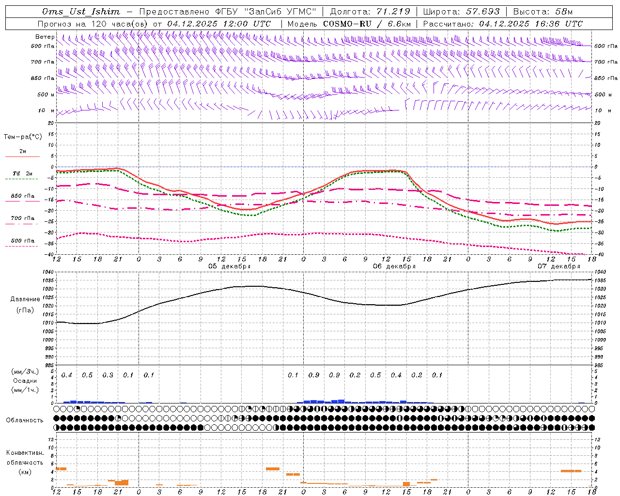The height and width of the screenshot is (496, 620).
Task: Click the Рассчитано: 04.12.2025 16:36 UTC text
Action: (x=503, y=24)
